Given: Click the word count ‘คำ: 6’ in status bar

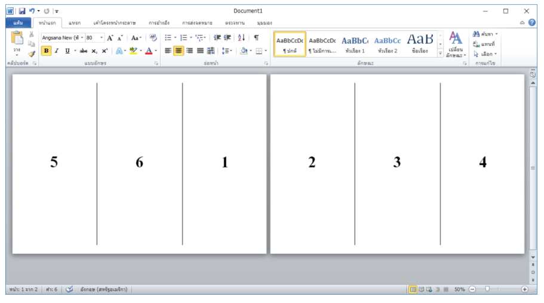Looking at the screenshot, I should 52,289.
